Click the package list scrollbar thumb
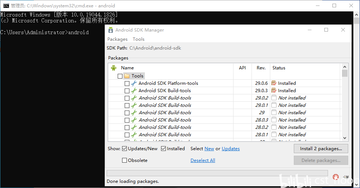Viewport: 360px width, 188px height. 345,73
